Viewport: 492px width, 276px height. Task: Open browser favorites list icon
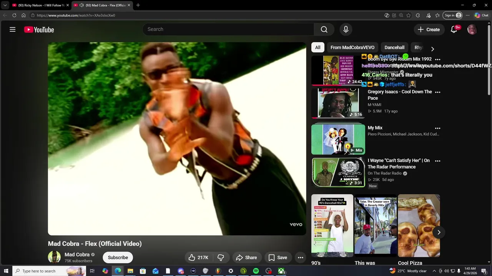tap(437, 15)
